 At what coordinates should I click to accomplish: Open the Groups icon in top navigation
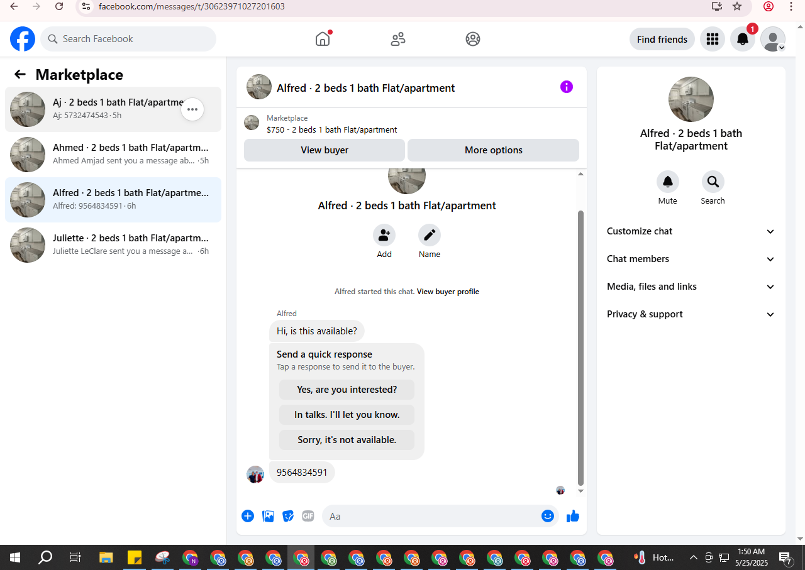coord(473,39)
